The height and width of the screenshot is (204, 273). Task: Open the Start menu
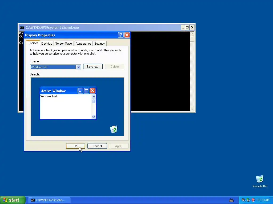[13, 200]
